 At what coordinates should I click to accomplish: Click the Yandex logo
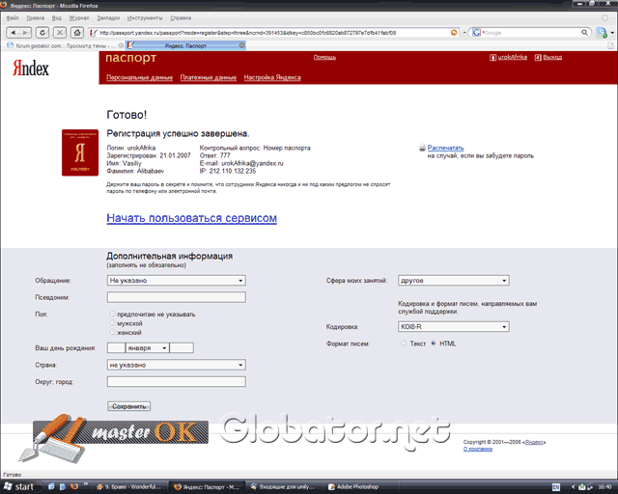tap(31, 69)
